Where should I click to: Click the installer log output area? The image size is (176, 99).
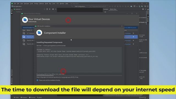coord(79,60)
